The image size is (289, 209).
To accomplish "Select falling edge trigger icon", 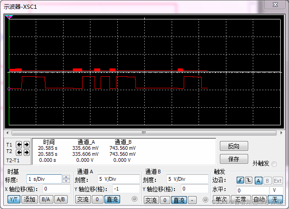I will tap(249, 180).
